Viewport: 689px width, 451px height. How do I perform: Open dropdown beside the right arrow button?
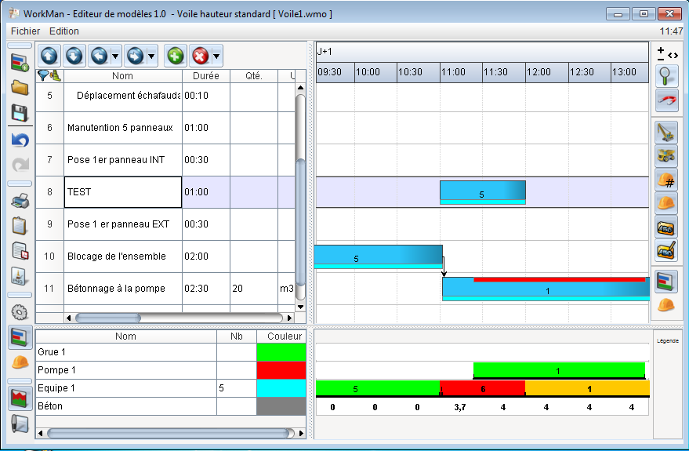click(151, 56)
